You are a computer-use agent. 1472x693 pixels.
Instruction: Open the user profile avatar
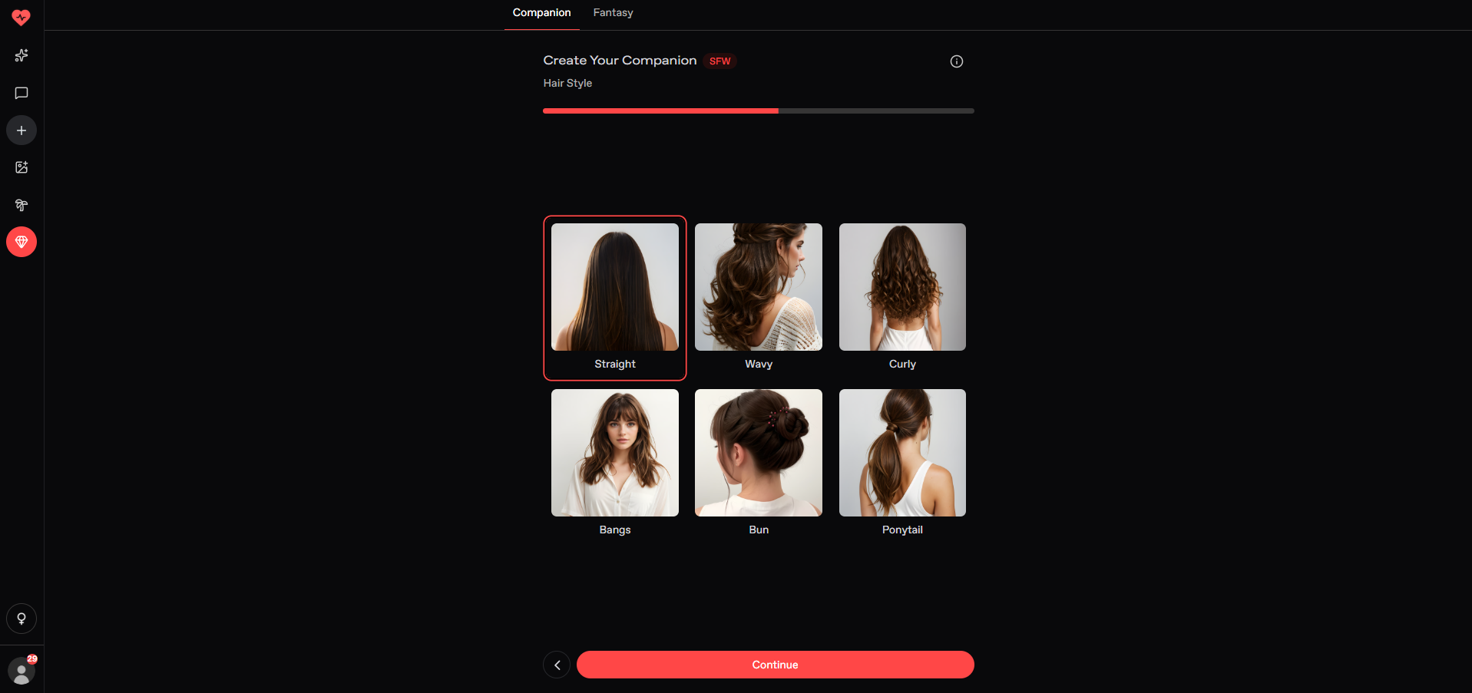tap(22, 672)
